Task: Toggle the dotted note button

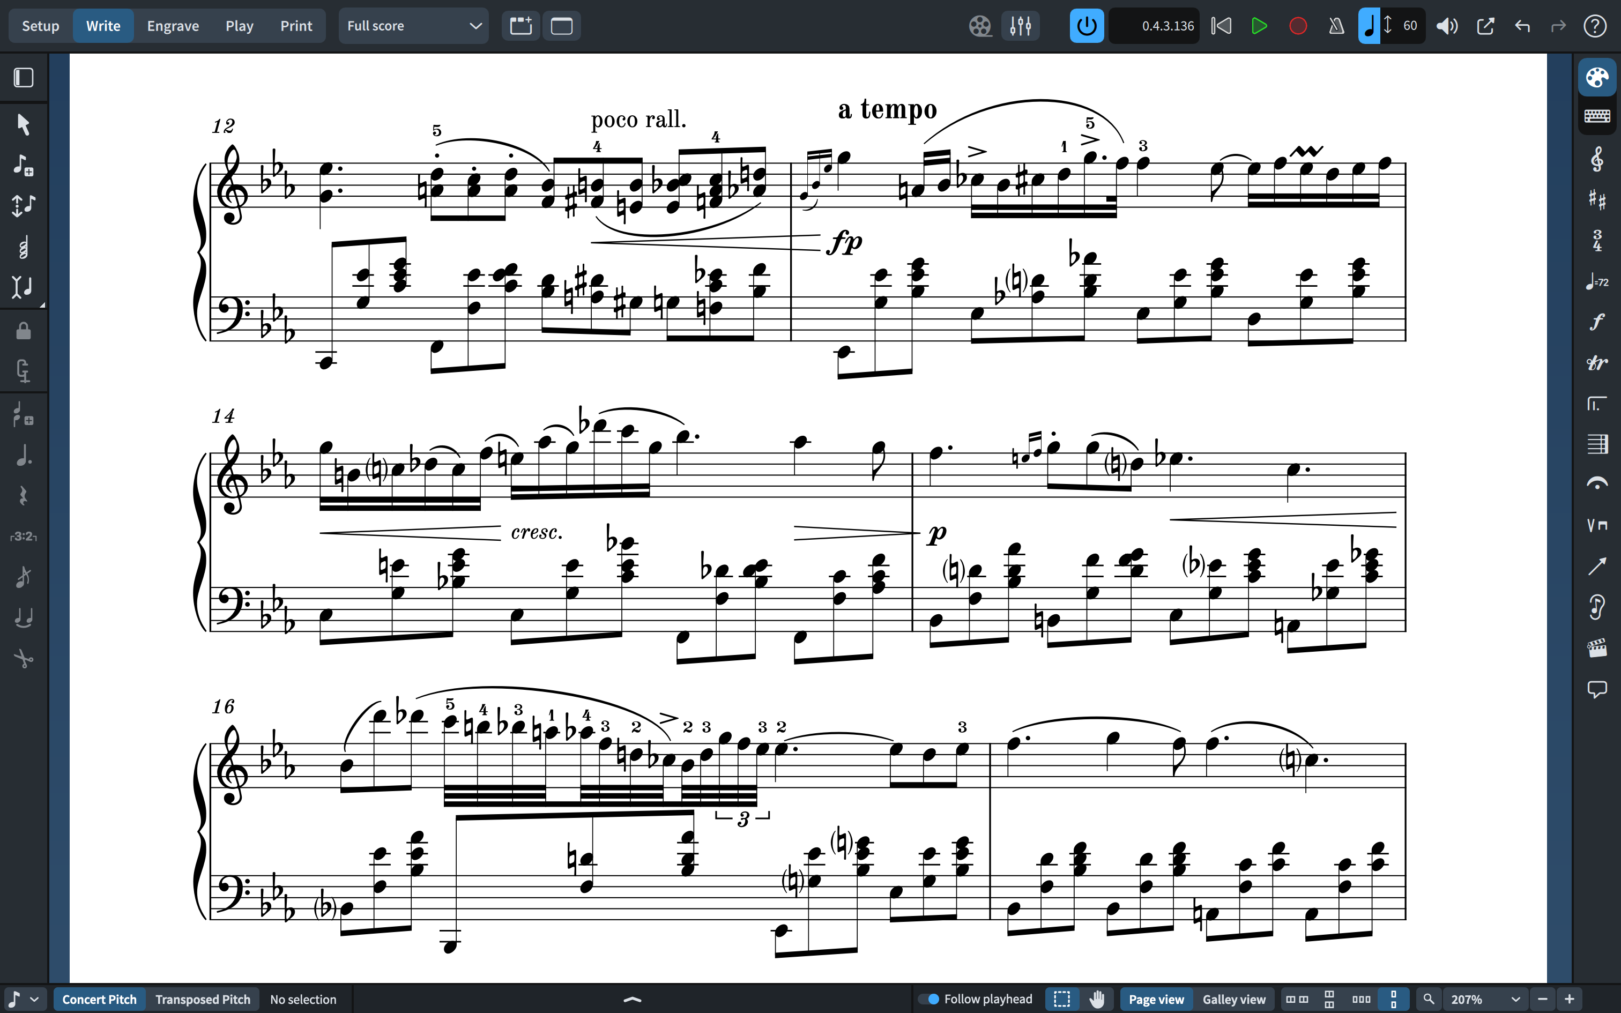Action: point(24,456)
